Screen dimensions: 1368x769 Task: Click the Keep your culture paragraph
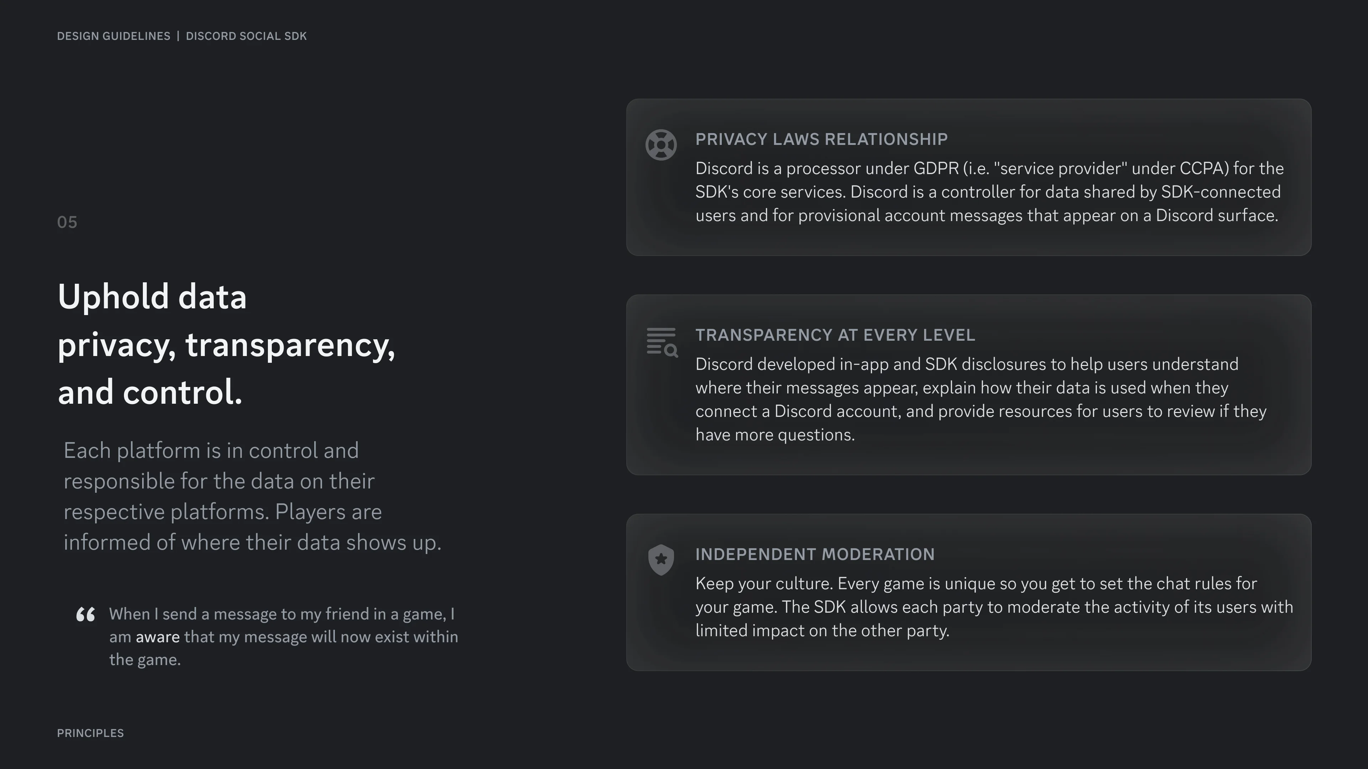tap(994, 607)
